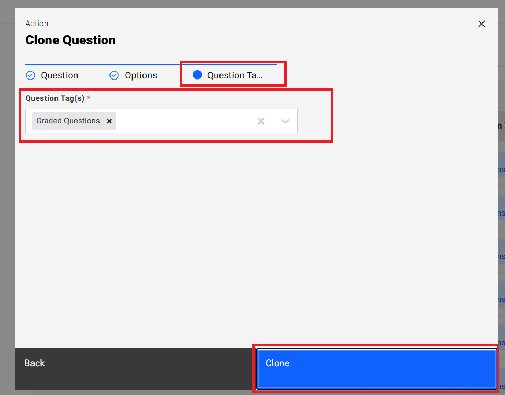Click the dimmed background left of dialog

click(7, 209)
